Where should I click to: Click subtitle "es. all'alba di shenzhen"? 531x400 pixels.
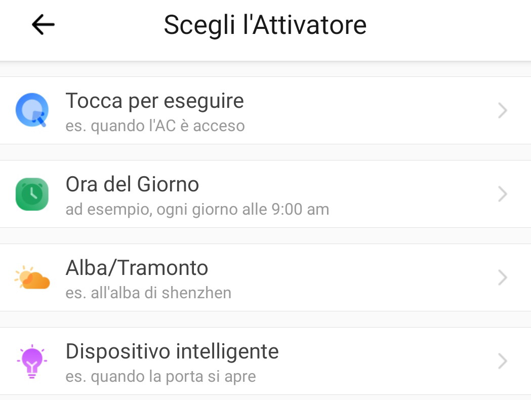coord(148,293)
